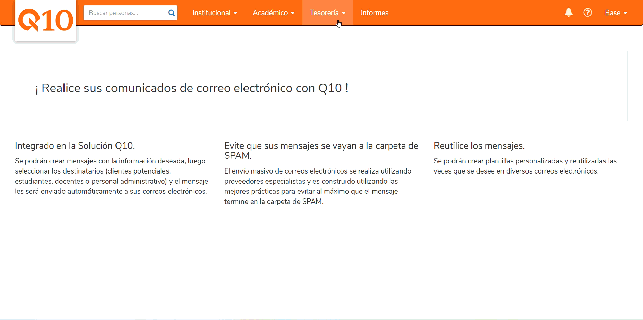Open the Informes menu item

375,13
